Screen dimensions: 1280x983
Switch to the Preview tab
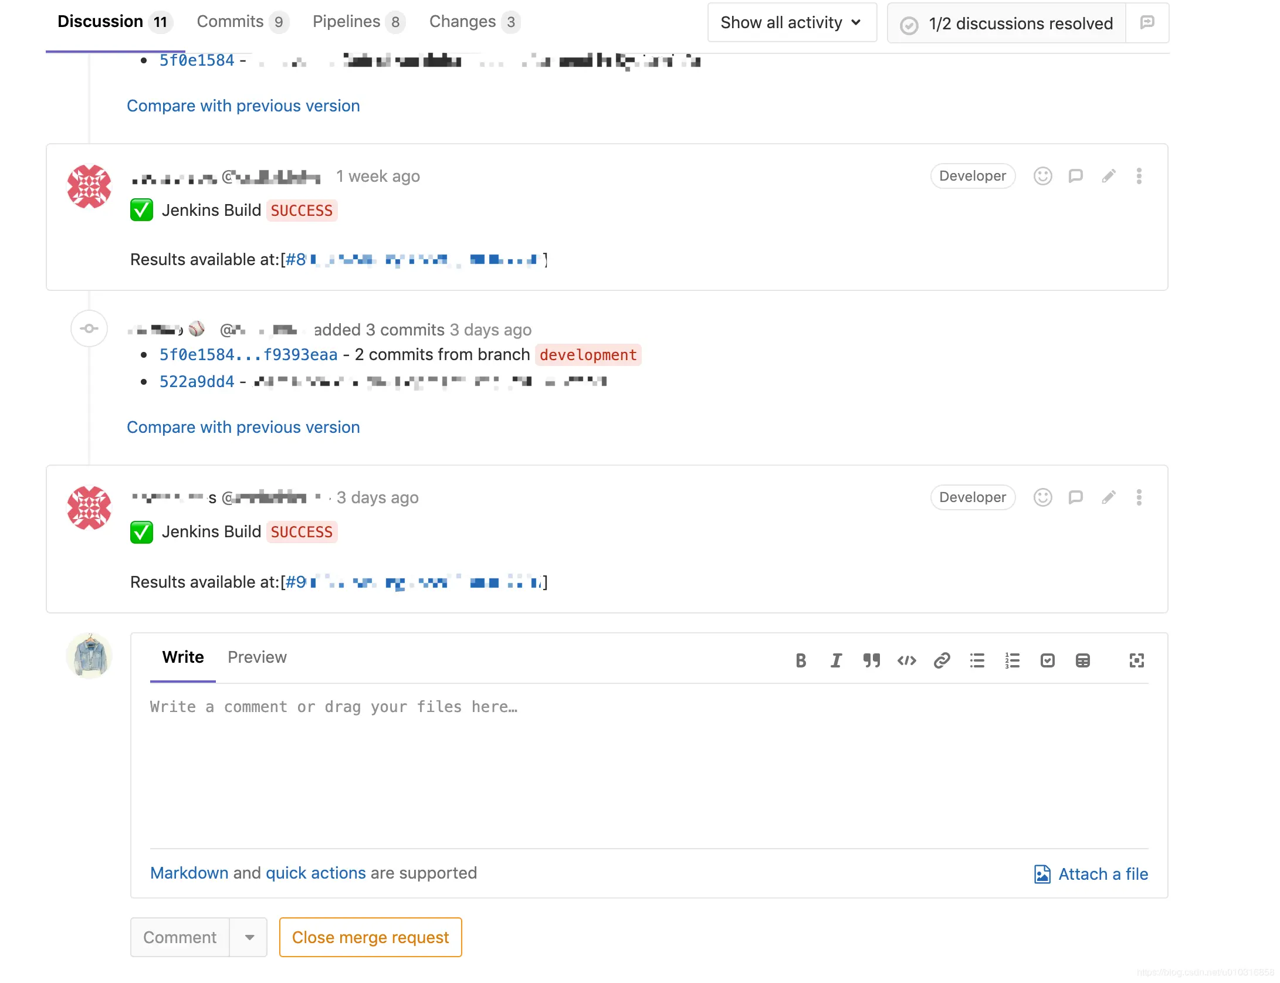point(257,657)
